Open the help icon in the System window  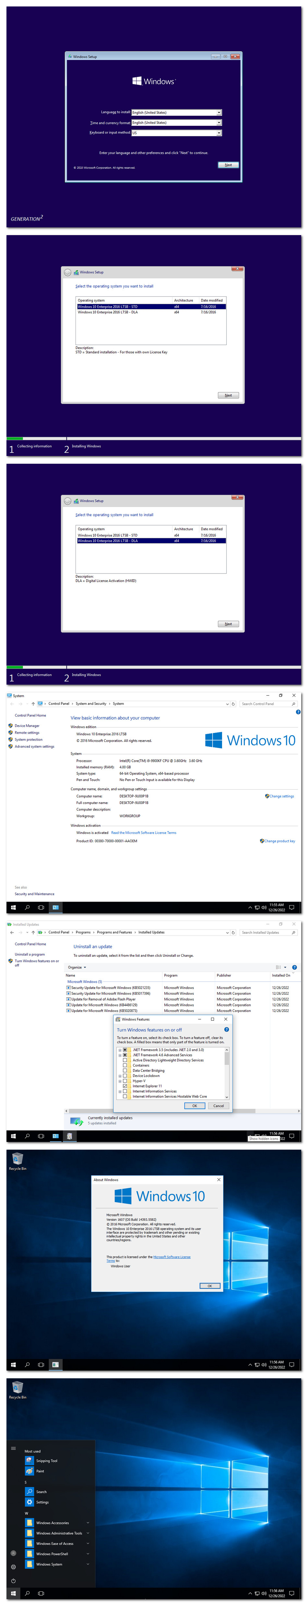[x=298, y=712]
